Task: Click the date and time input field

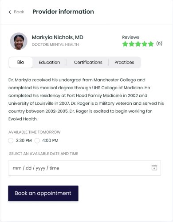Action: (x=84, y=168)
